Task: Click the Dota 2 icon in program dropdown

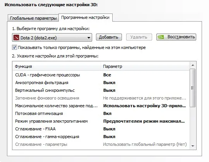Action: 16,37
